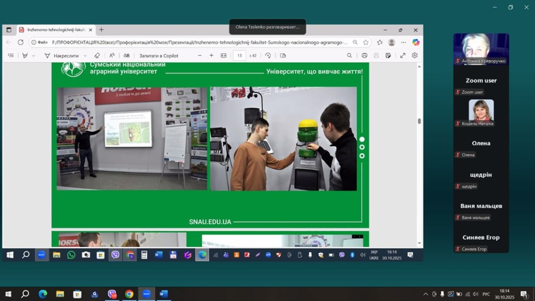
Task: Click the PDF vertical scrollbar thumb
Action: pyautogui.click(x=419, y=121)
